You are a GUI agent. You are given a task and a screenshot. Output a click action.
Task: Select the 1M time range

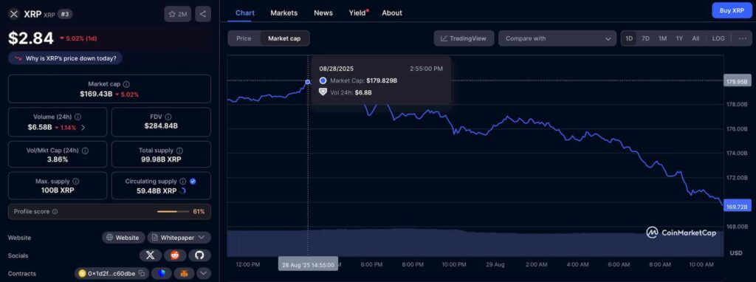coord(662,38)
